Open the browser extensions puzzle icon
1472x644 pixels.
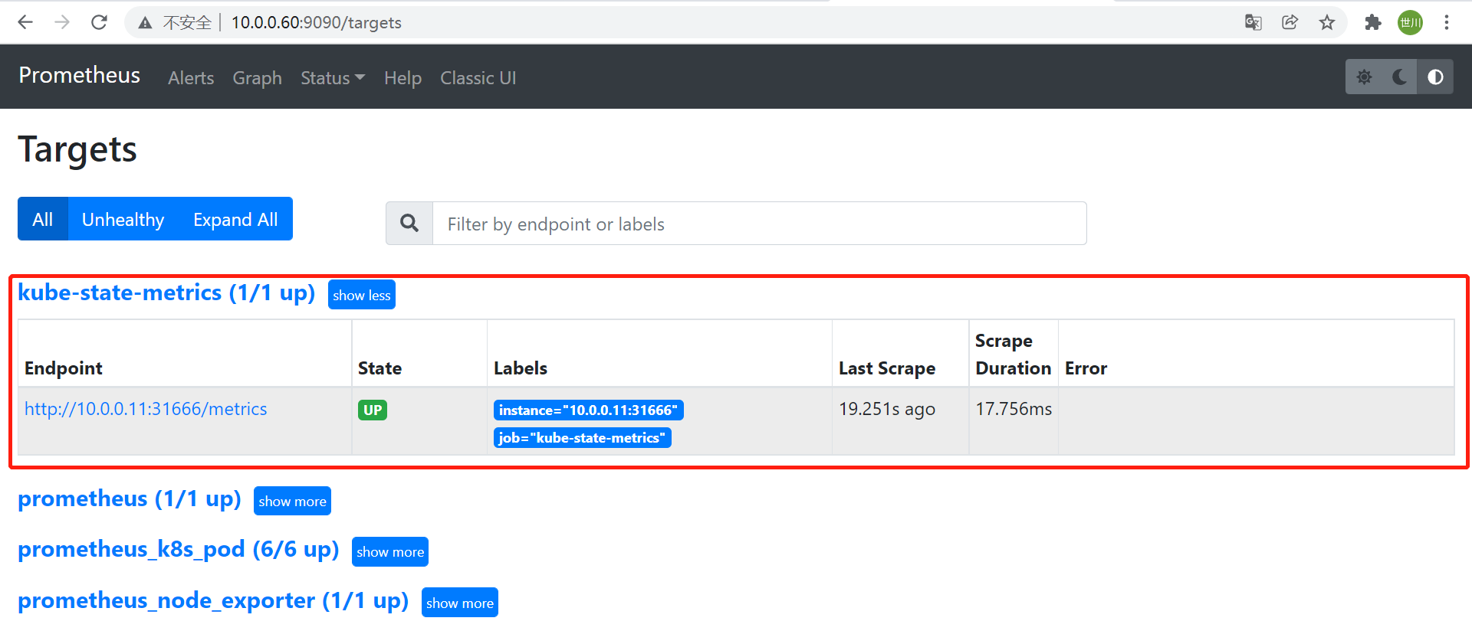coord(1373,22)
